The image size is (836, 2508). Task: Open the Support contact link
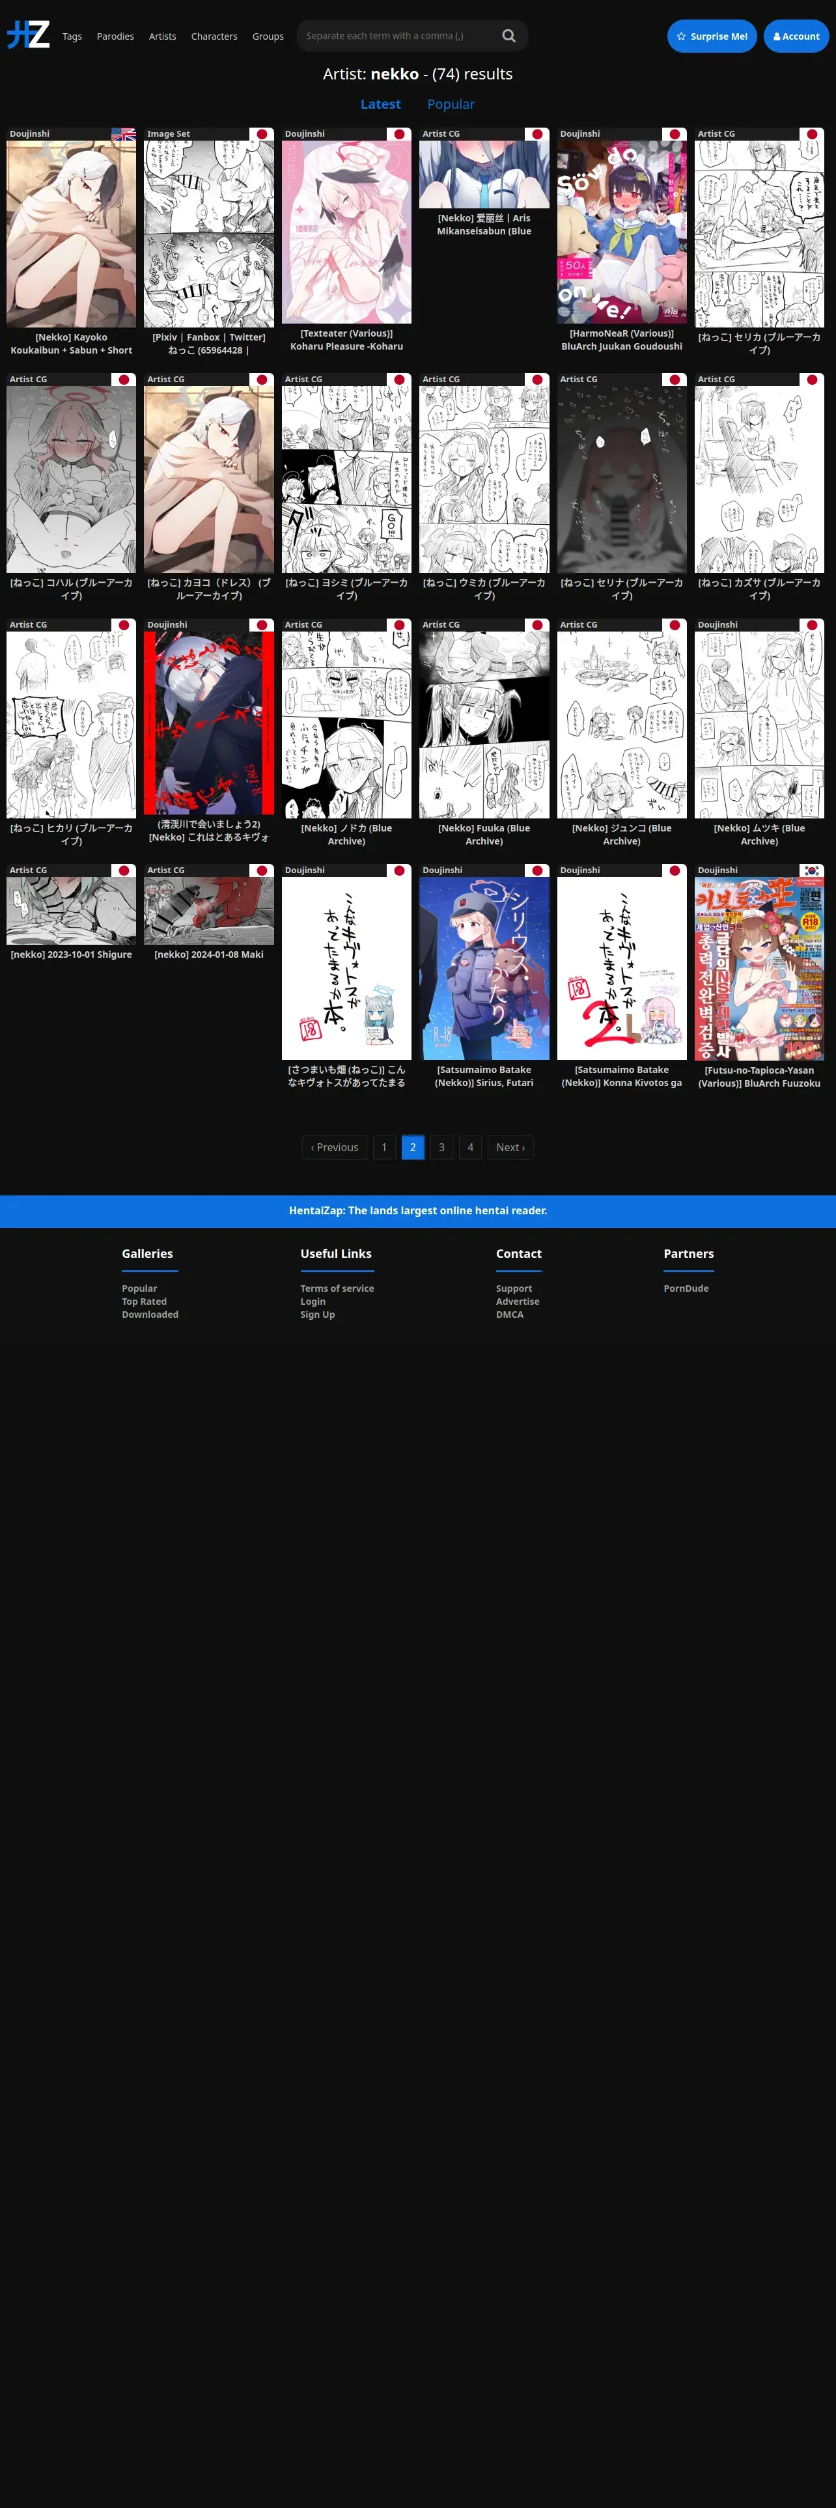click(514, 1288)
